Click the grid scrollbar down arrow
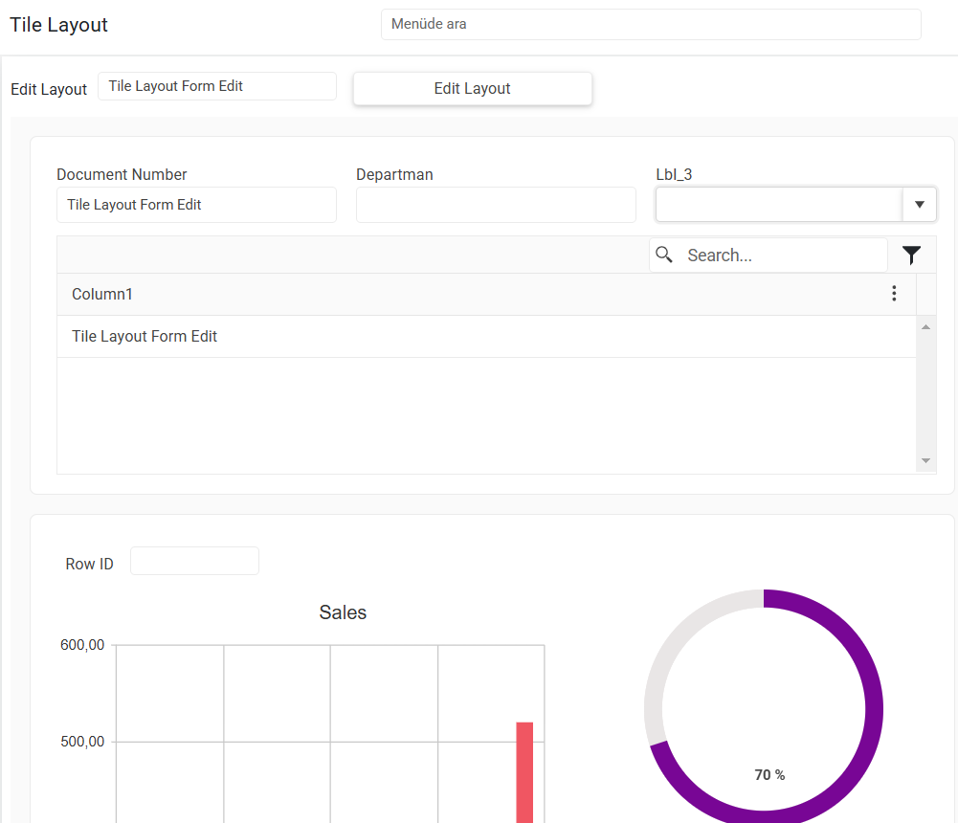This screenshot has height=823, width=958. coord(925,460)
